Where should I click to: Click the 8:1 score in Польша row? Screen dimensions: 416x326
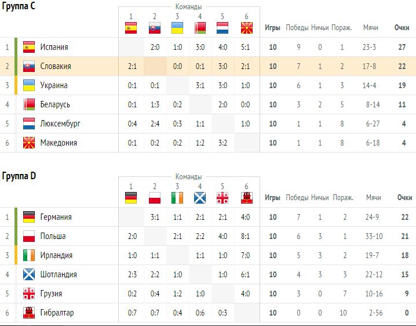(246, 237)
